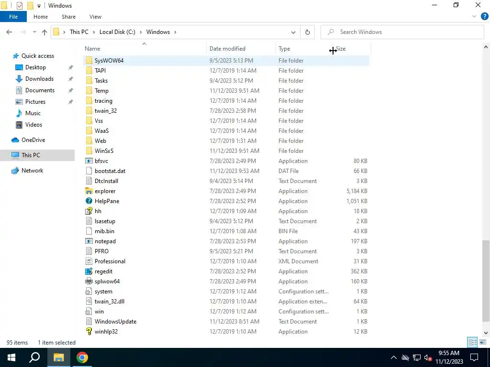Select Quick access in navigation pane
This screenshot has width=490, height=367.
point(37,56)
